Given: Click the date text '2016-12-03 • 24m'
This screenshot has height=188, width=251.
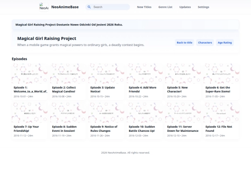Looking at the screenshot, I should coord(139,136).
